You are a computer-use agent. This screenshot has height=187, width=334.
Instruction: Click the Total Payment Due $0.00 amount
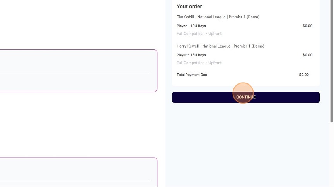[x=304, y=75]
